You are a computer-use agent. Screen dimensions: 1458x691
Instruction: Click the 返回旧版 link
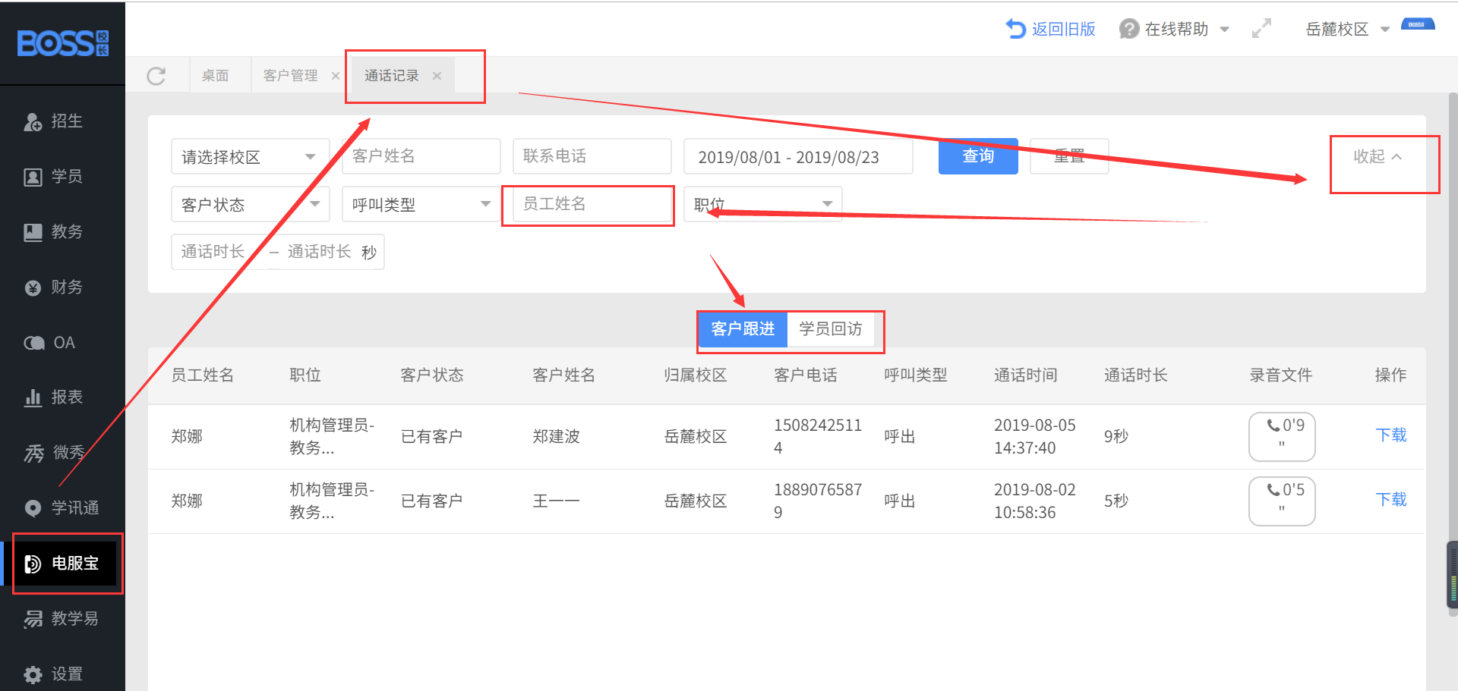tap(1051, 29)
